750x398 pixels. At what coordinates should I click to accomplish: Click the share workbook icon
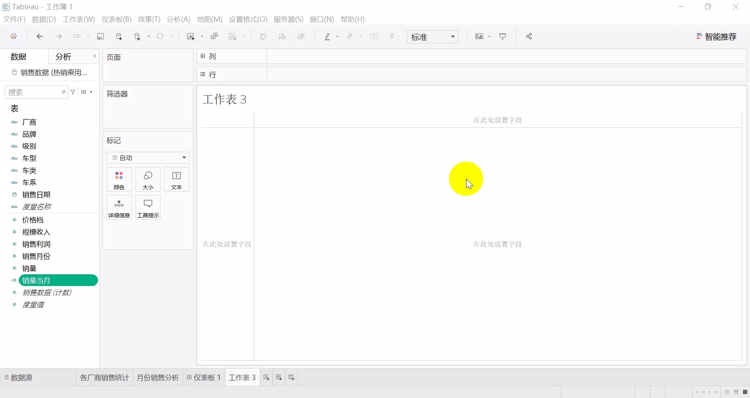(x=529, y=37)
